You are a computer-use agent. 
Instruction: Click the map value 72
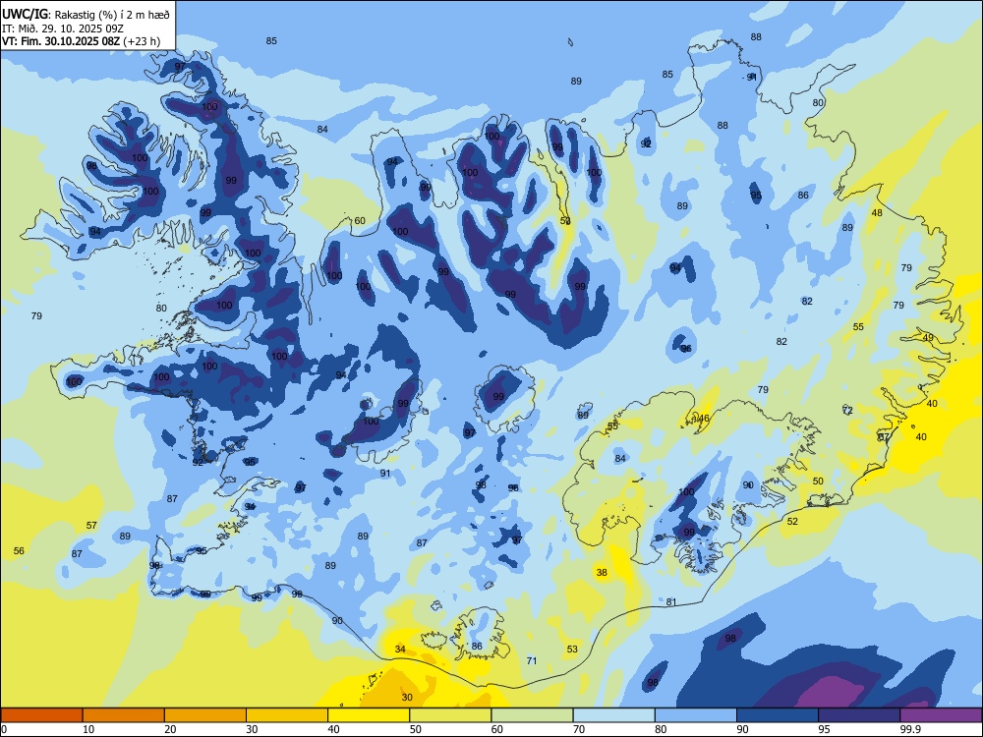point(847,411)
